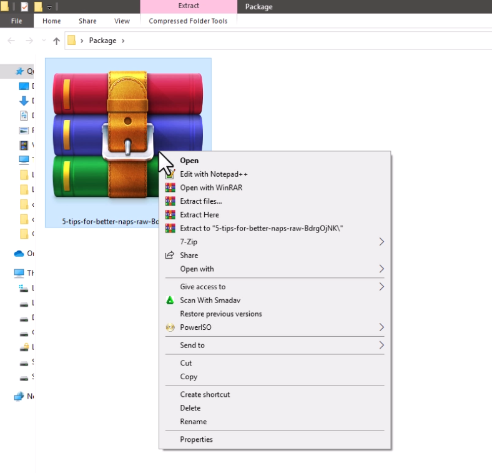Image resolution: width=492 pixels, height=473 pixels.
Task: Expand the 7-Zip submenu arrow
Action: tap(381, 242)
